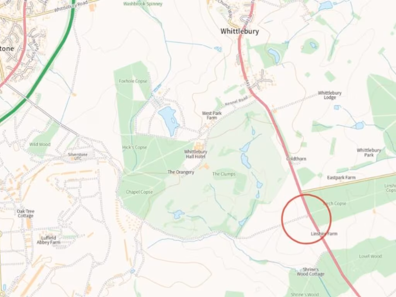Select the Silverstone UTC label
The height and width of the screenshot is (297, 396).
[78, 156]
